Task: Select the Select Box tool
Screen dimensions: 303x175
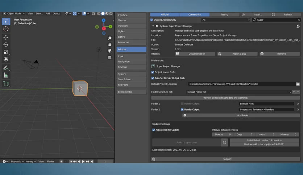Action: tap(6, 22)
